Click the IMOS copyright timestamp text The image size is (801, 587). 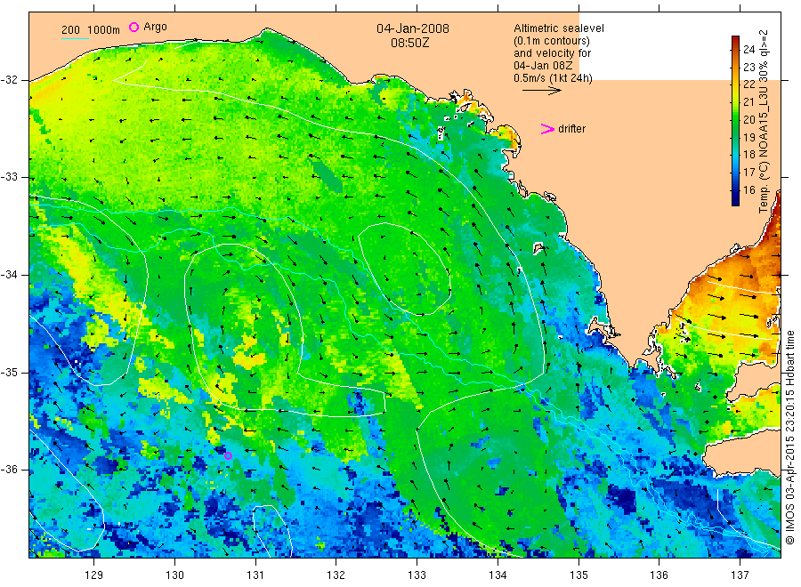pos(790,438)
